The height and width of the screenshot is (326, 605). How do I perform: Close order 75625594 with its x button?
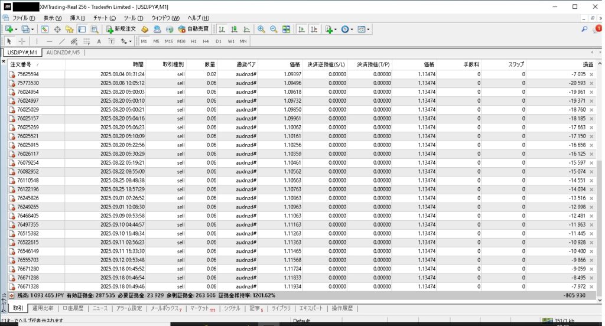coord(591,74)
